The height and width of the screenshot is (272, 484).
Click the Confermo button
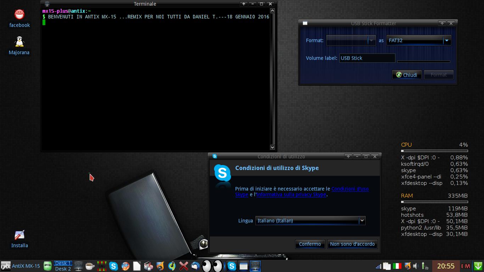tap(310, 244)
